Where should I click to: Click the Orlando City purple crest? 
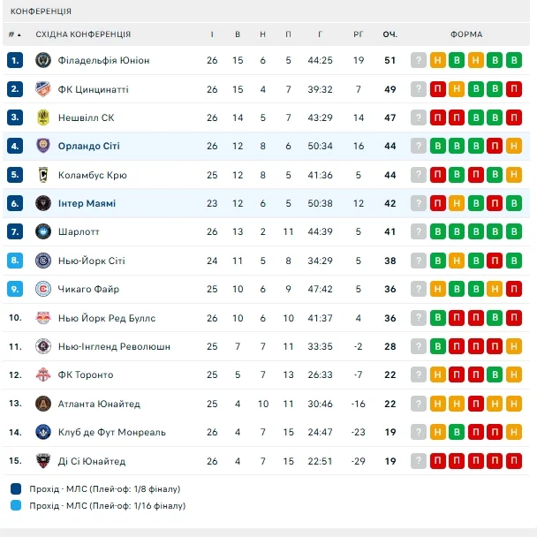(42, 147)
